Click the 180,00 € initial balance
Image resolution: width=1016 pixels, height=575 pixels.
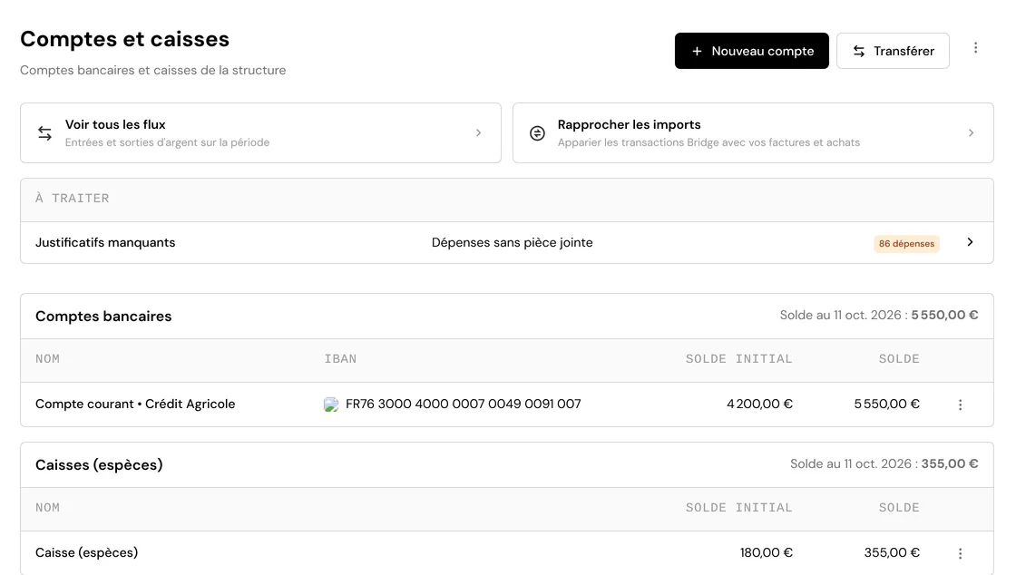pos(766,553)
